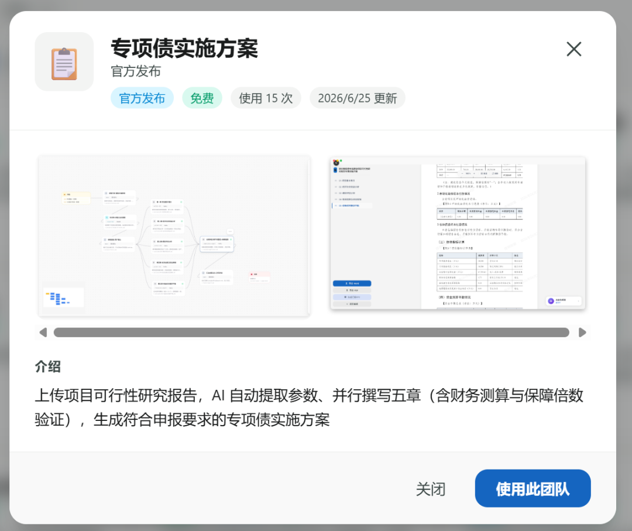Click the title 专项债实施方案
This screenshot has height=531, width=632.
pos(184,49)
